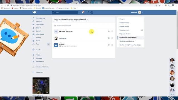Focus the Поиск приложений search field
The image size is (178, 100).
83,26
